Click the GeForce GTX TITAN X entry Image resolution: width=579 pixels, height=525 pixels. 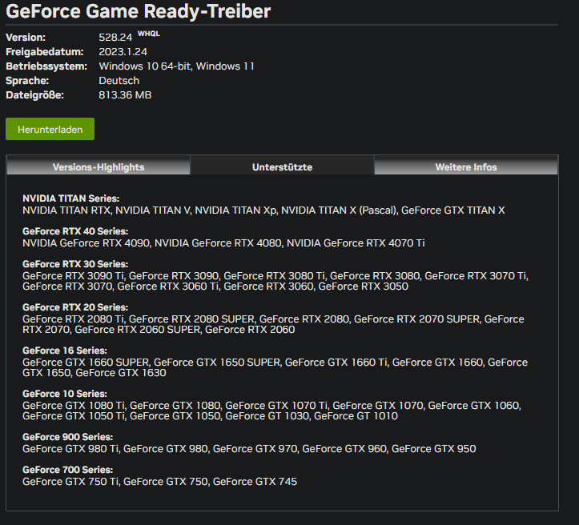pyautogui.click(x=452, y=210)
